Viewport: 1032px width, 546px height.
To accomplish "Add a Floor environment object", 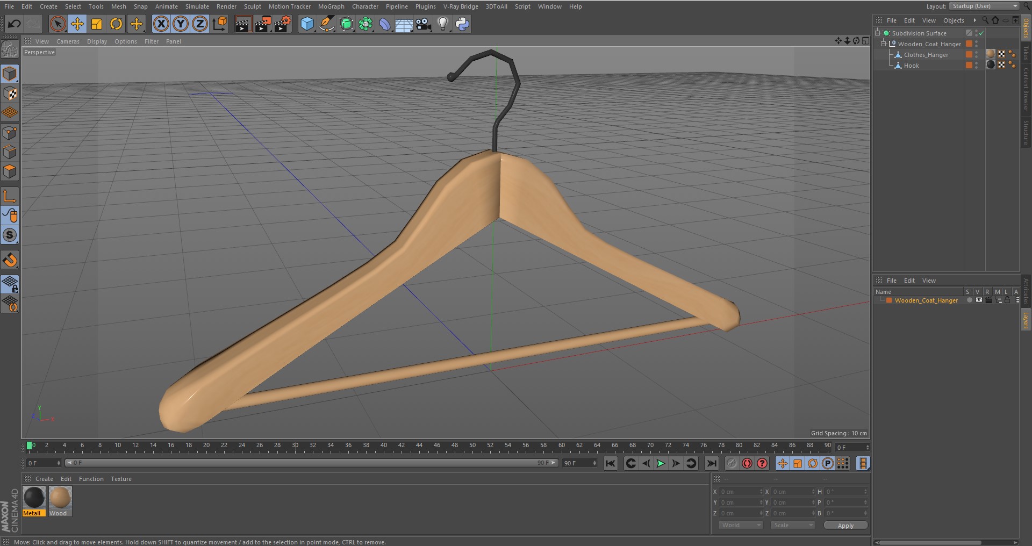I will (404, 24).
